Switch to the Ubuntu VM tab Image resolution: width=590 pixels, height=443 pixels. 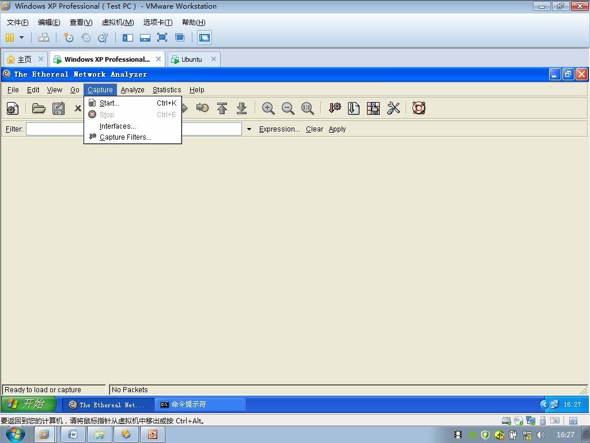click(191, 59)
